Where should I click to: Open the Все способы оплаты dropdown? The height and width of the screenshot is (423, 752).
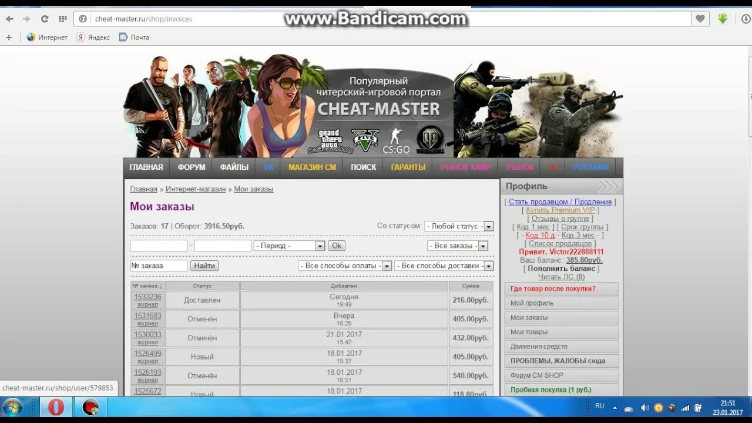point(345,266)
